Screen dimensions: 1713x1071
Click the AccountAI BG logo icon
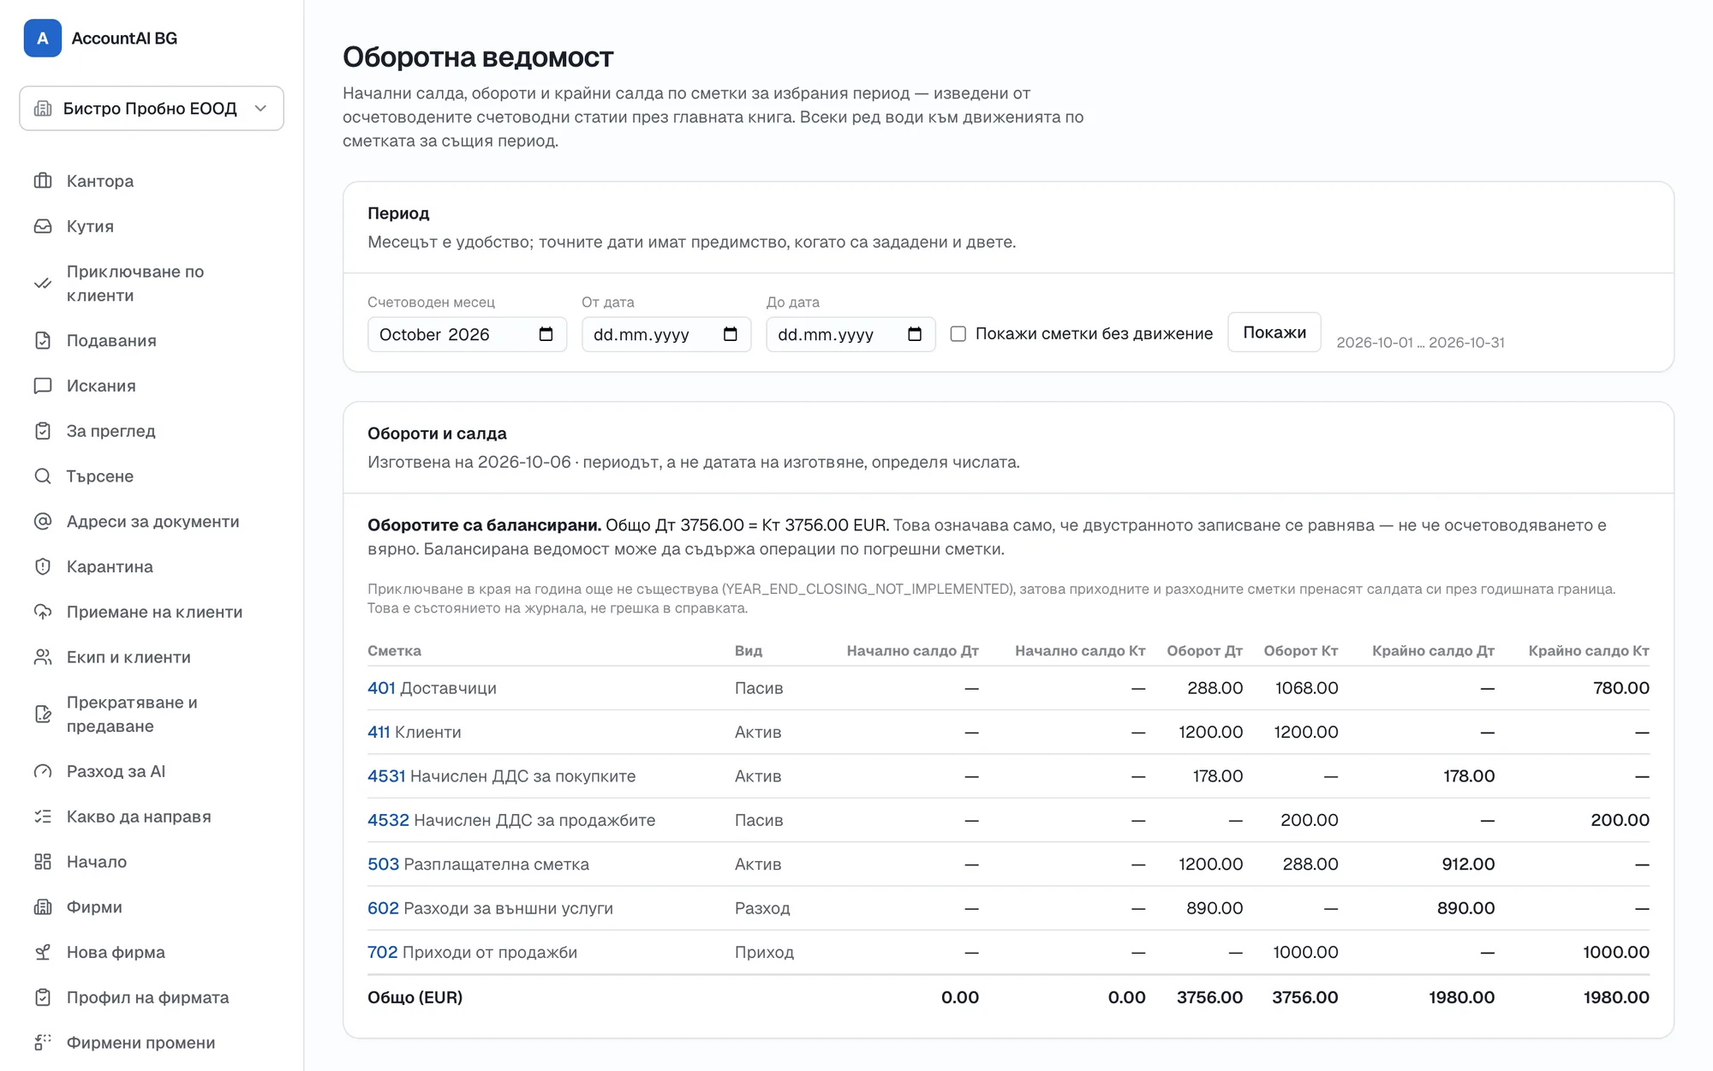[43, 38]
